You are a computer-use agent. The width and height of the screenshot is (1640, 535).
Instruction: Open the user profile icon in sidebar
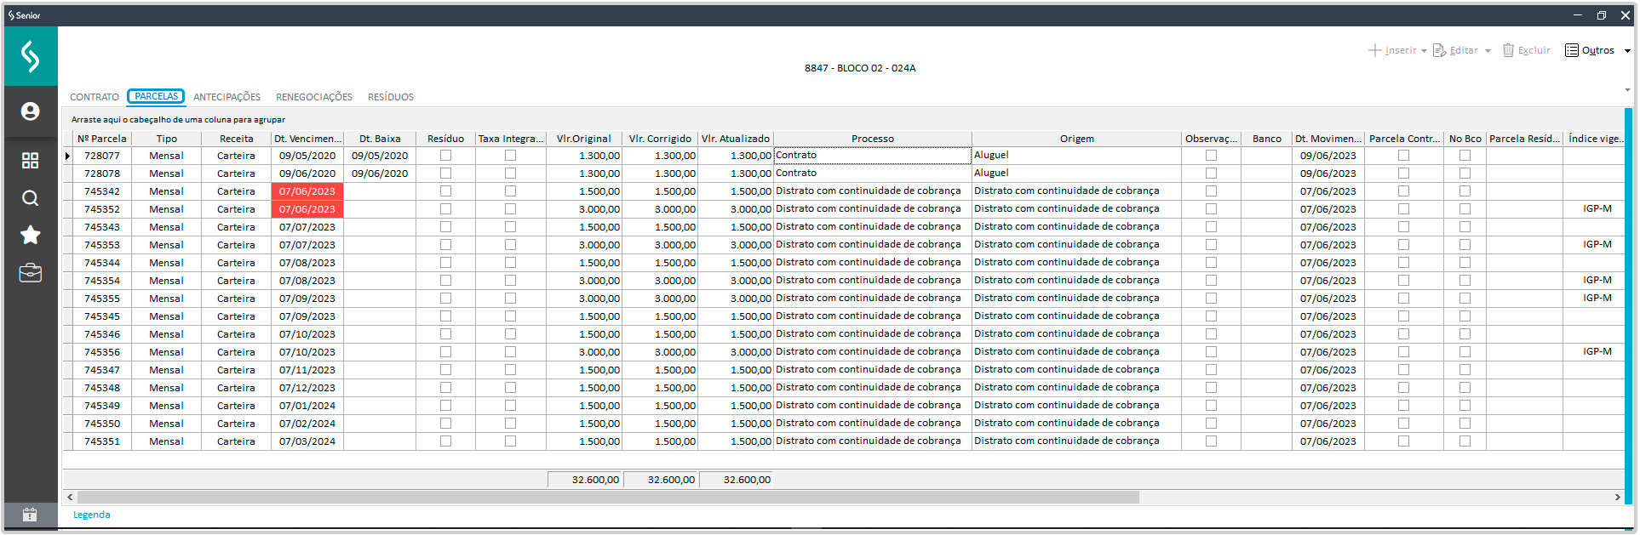click(x=31, y=111)
